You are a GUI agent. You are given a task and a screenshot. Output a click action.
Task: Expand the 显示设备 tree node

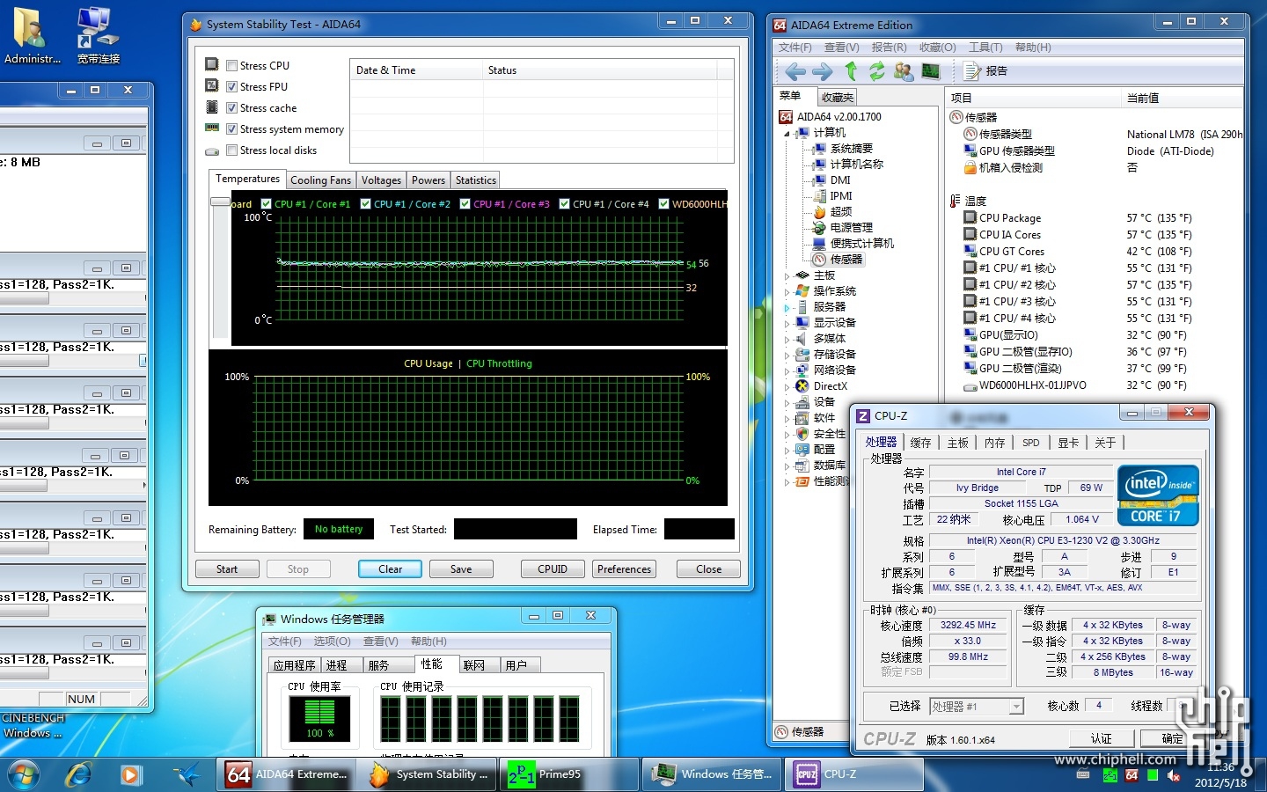coord(787,324)
